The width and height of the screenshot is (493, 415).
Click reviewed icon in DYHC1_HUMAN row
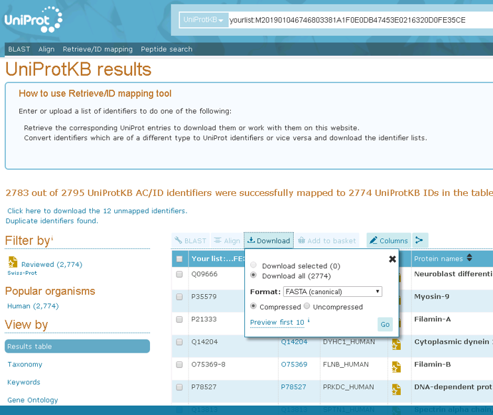396,344
